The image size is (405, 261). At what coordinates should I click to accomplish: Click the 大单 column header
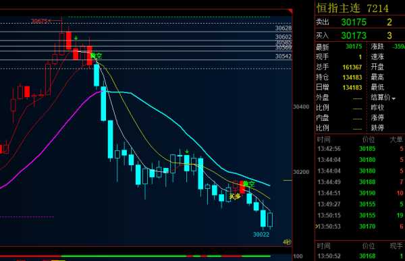click(396, 140)
